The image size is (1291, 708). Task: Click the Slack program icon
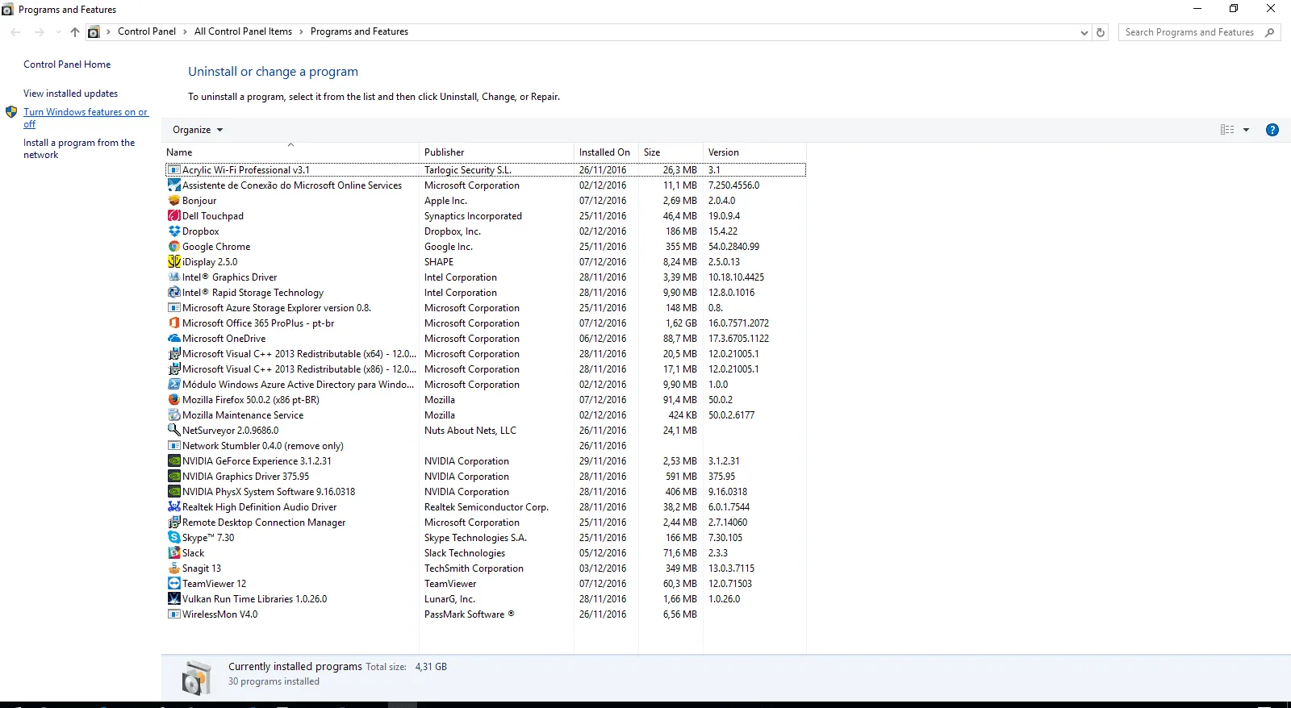(173, 553)
